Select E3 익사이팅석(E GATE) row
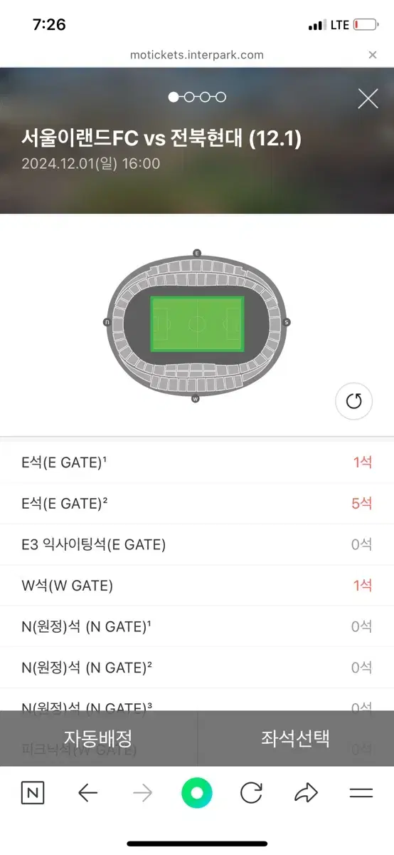Image resolution: width=394 pixels, height=855 pixels. (x=197, y=544)
